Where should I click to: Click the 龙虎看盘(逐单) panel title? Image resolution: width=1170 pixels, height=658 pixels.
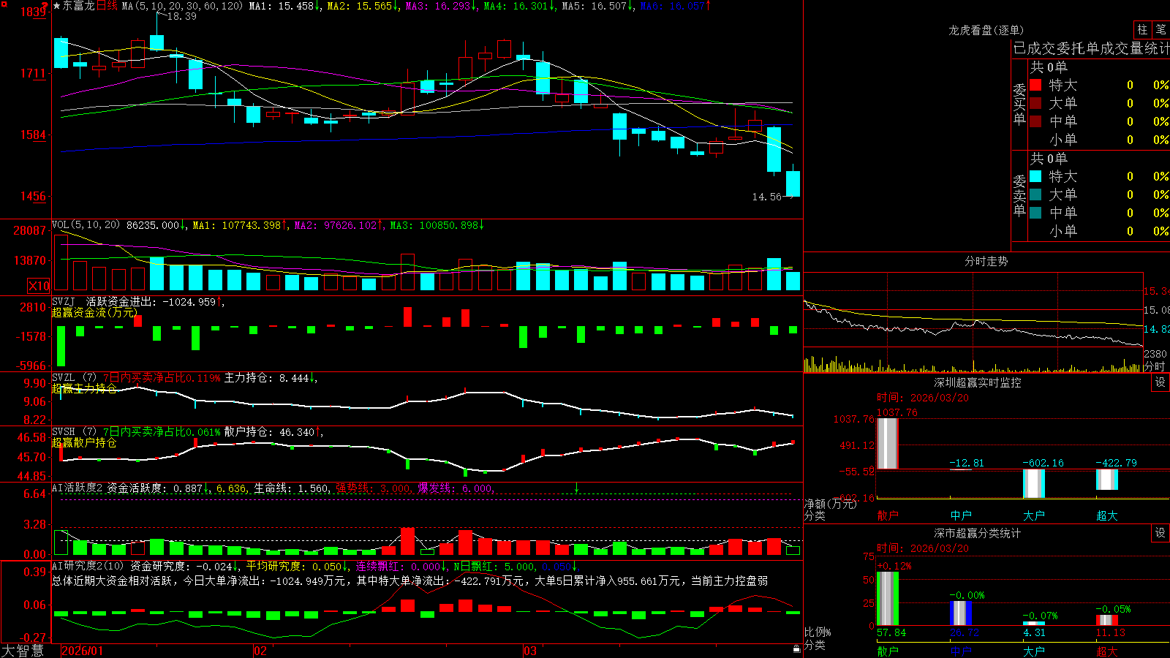click(x=986, y=30)
